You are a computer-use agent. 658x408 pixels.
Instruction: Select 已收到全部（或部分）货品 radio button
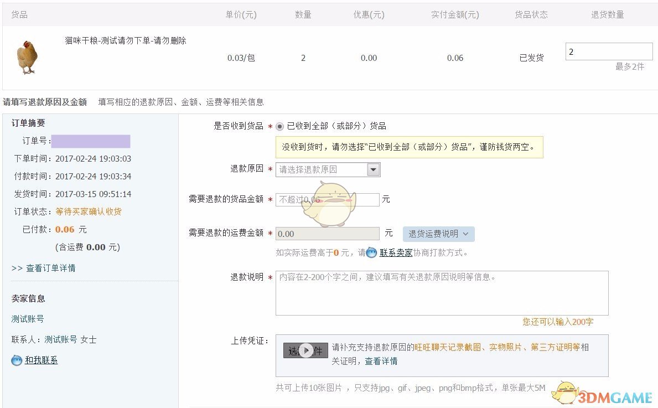click(279, 126)
